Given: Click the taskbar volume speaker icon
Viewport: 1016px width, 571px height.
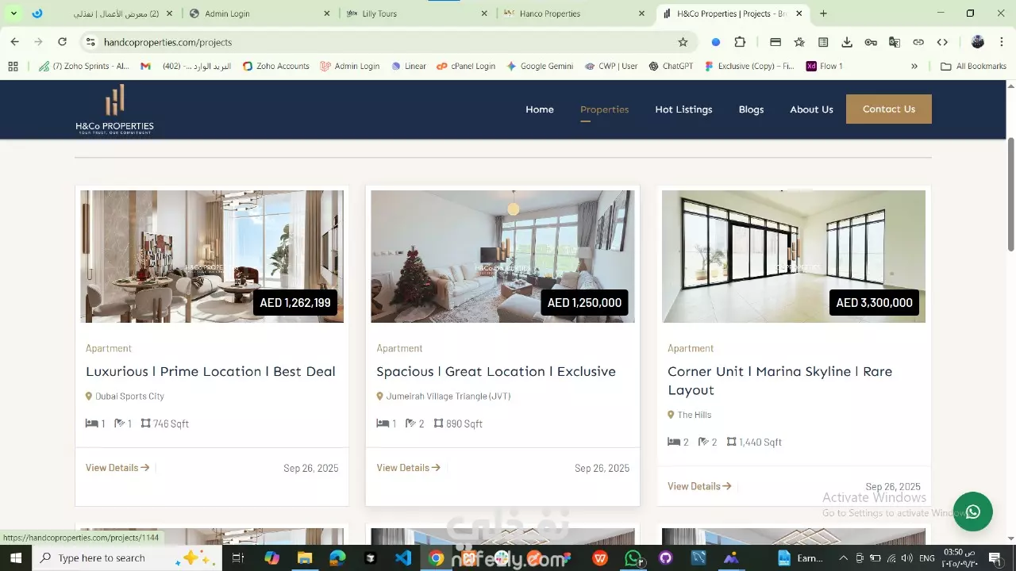Looking at the screenshot, I should click(x=906, y=558).
